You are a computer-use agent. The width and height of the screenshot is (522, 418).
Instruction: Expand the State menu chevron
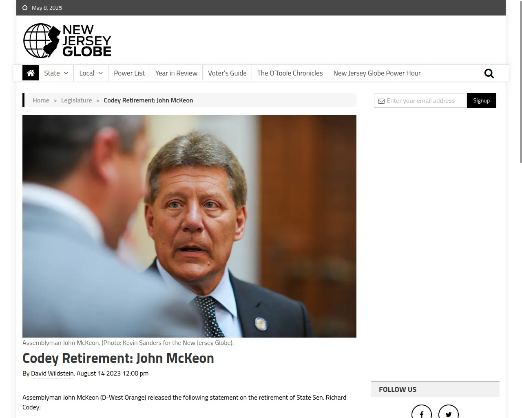66,73
